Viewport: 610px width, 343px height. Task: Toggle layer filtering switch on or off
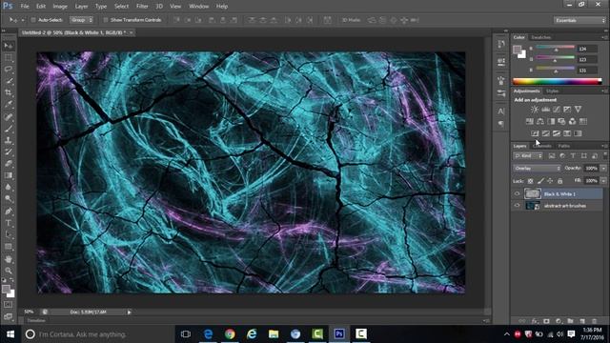pos(605,155)
